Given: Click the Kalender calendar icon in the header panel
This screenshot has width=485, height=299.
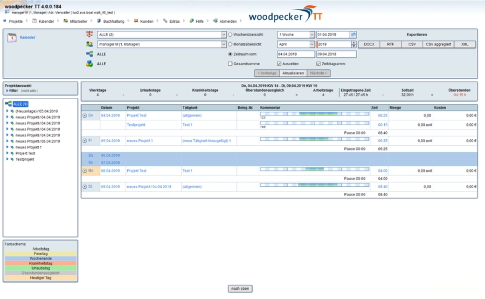Looking at the screenshot, I should 12,38.
